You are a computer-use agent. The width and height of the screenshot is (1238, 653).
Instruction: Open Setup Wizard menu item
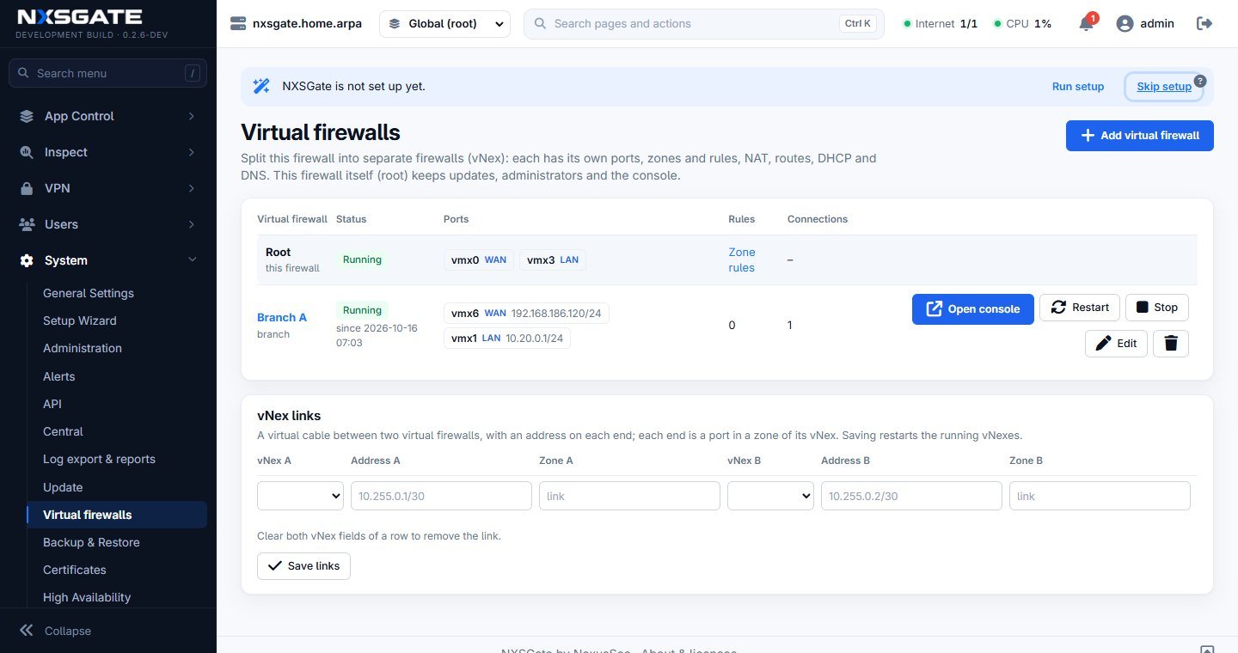80,320
